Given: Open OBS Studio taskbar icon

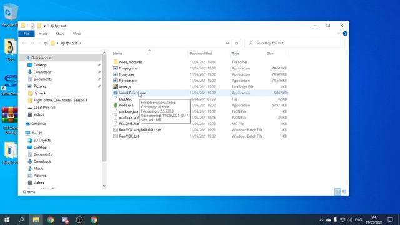Looking at the screenshot, I should (79, 220).
